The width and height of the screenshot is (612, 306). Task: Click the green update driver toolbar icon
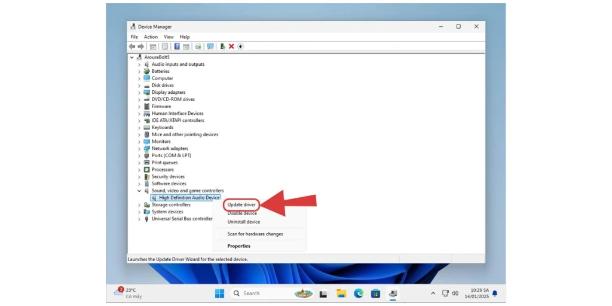(x=222, y=47)
